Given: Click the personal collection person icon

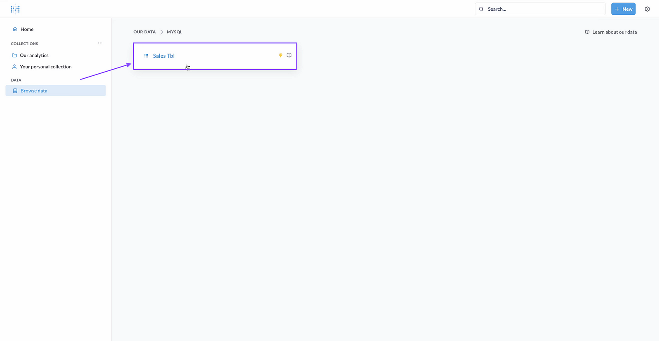Looking at the screenshot, I should 14,67.
